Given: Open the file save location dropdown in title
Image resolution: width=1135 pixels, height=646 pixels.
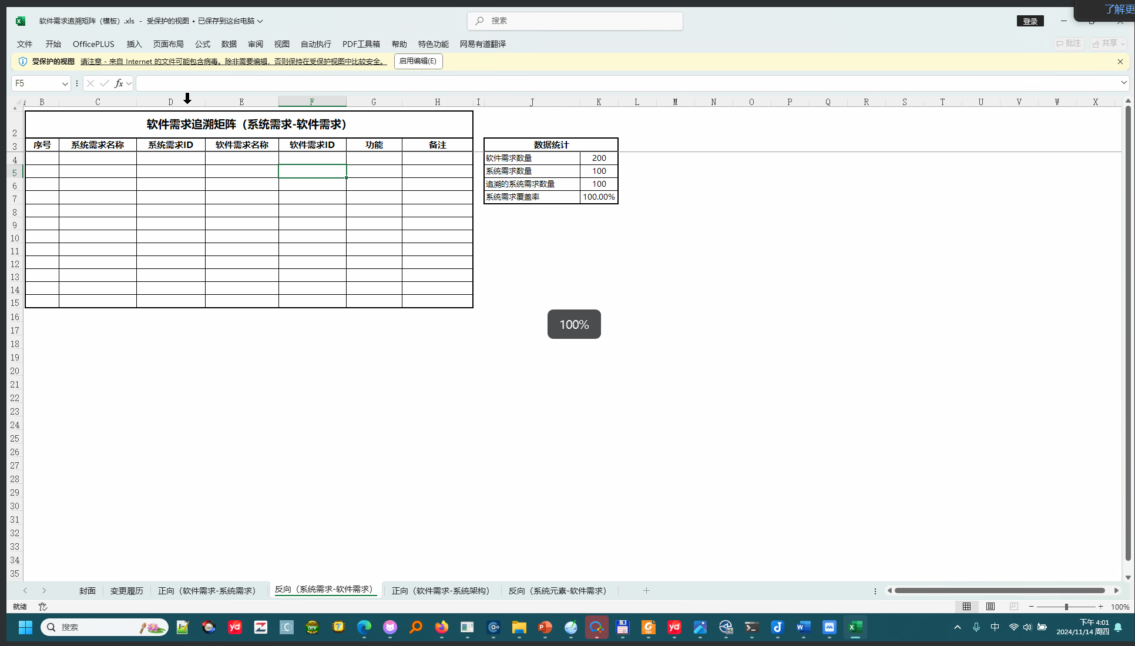Looking at the screenshot, I should [x=260, y=21].
